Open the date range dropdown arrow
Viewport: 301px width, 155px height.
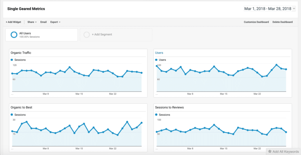point(294,9)
